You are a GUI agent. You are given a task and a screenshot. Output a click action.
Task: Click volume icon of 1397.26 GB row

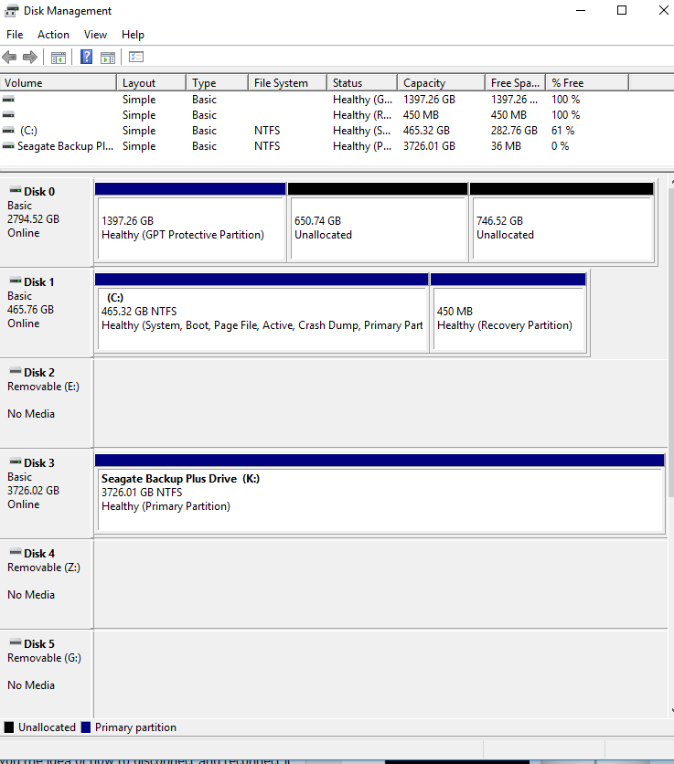coord(8,100)
